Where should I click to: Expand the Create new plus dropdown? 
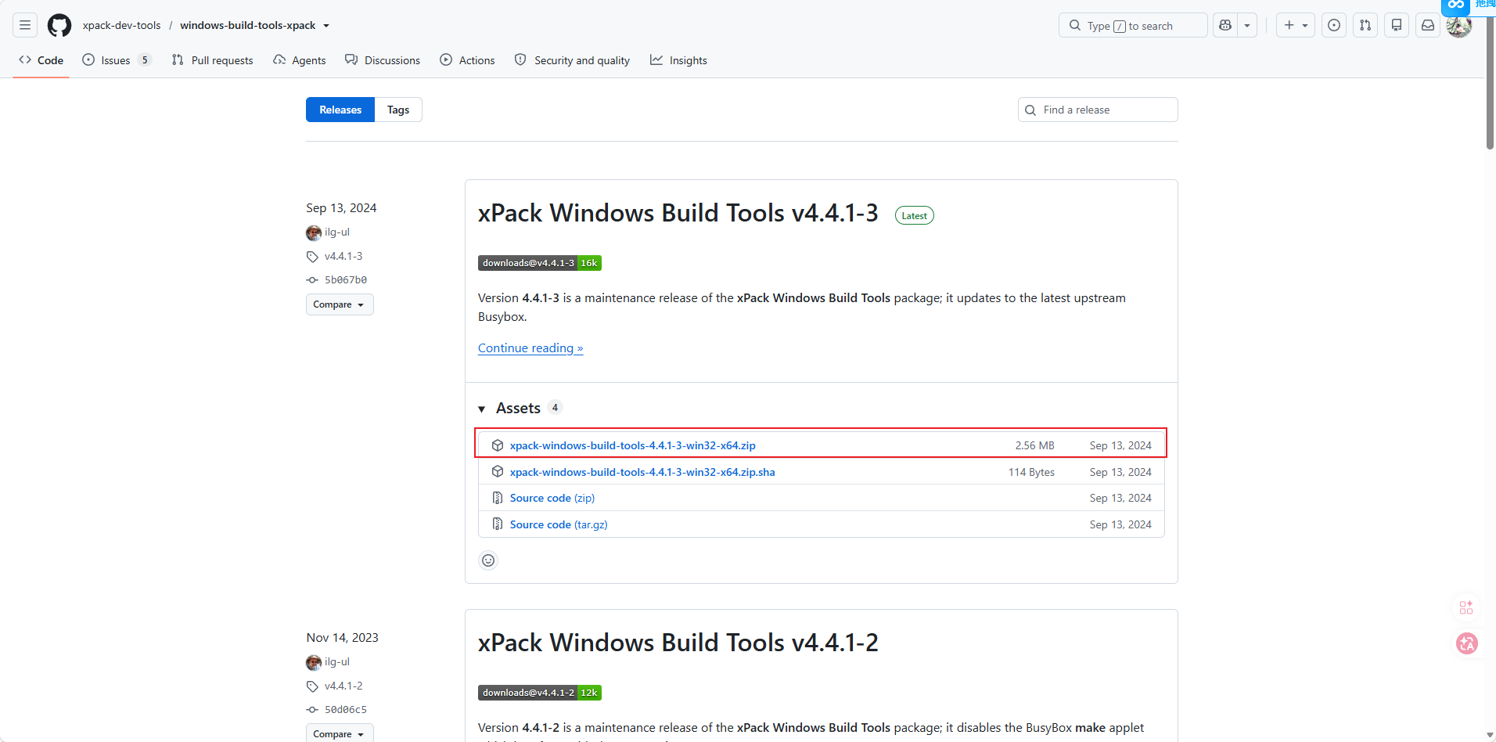point(1296,25)
